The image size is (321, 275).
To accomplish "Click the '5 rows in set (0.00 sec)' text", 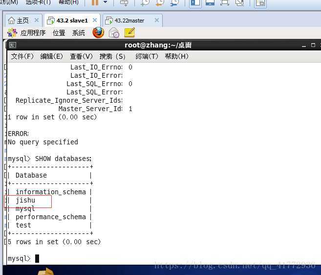I will click(x=54, y=242).
